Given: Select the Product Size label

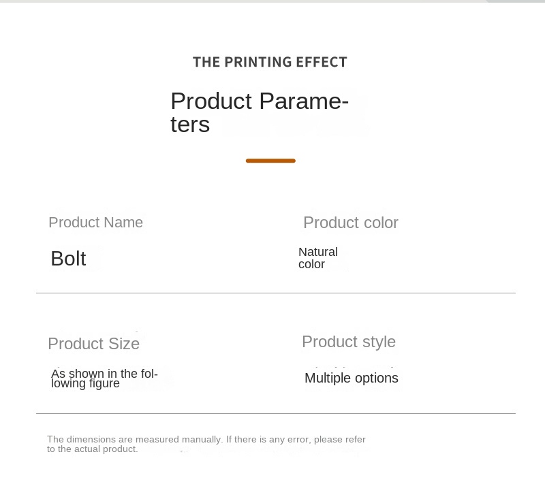Looking at the screenshot, I should pyautogui.click(x=94, y=344).
